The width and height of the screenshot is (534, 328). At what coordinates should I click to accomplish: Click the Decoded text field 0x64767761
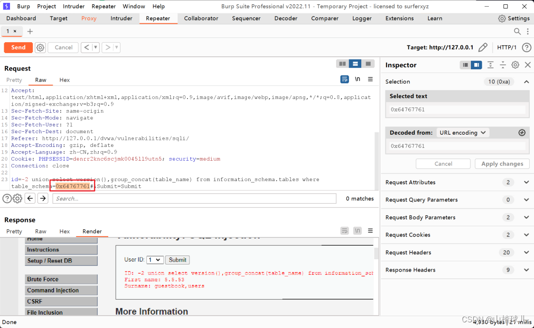coord(457,146)
